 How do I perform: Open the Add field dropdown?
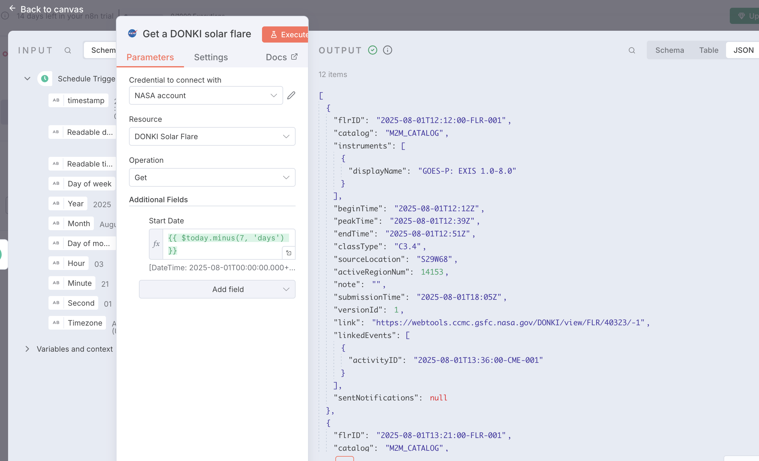coord(217,289)
